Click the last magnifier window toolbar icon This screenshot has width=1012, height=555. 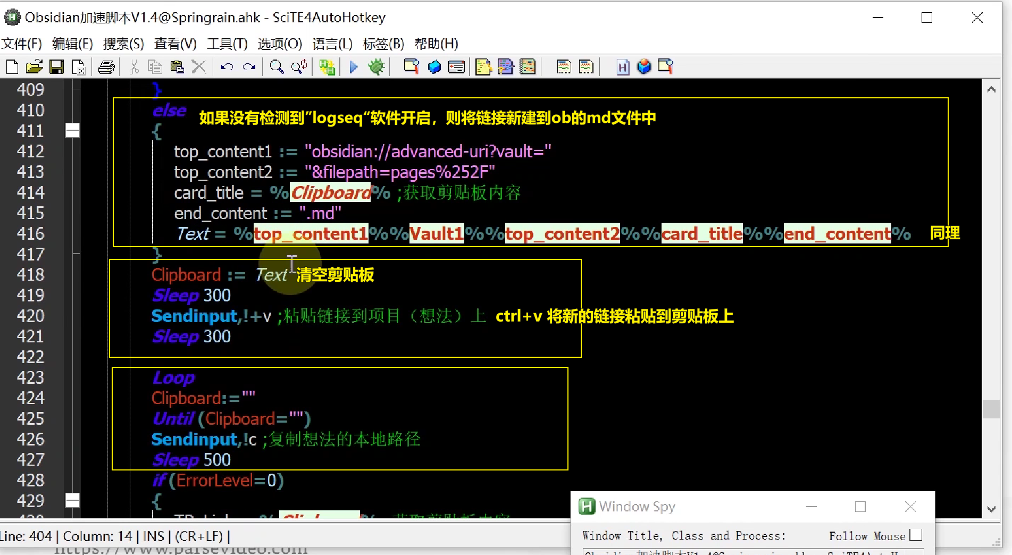pyautogui.click(x=666, y=67)
